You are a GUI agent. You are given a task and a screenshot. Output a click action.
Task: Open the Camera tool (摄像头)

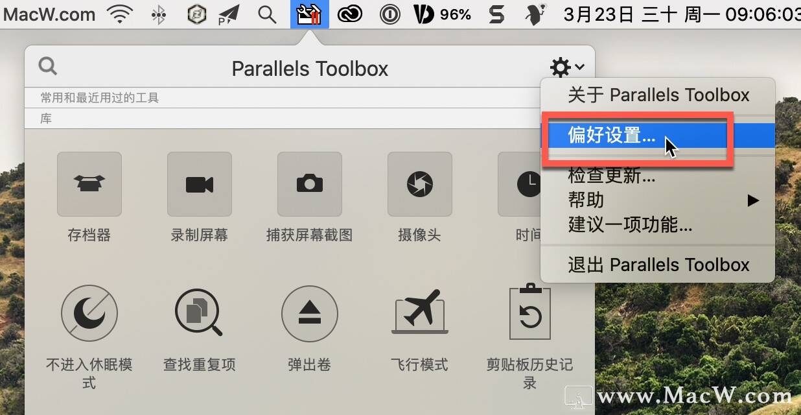[420, 184]
